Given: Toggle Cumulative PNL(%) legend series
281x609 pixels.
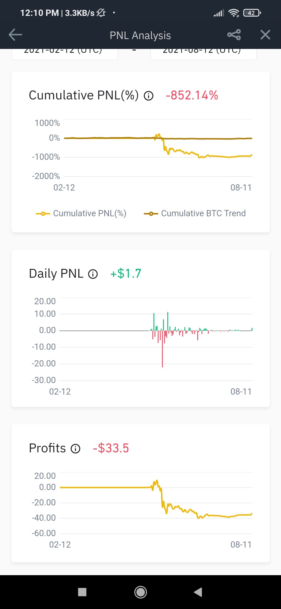Looking at the screenshot, I should click(81, 213).
